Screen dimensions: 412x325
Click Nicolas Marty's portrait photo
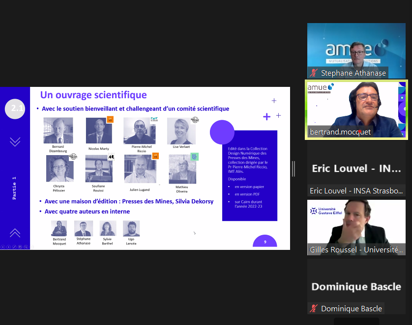[x=99, y=131]
